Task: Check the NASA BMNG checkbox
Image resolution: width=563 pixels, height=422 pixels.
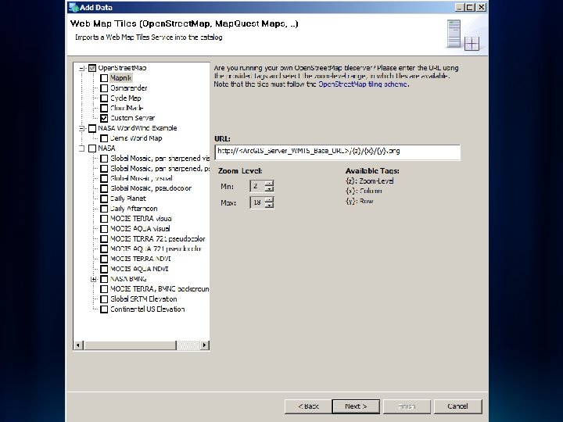Action: click(104, 279)
